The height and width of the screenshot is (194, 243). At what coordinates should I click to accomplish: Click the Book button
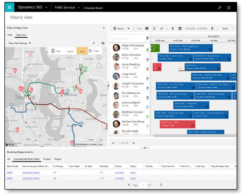tap(225, 29)
